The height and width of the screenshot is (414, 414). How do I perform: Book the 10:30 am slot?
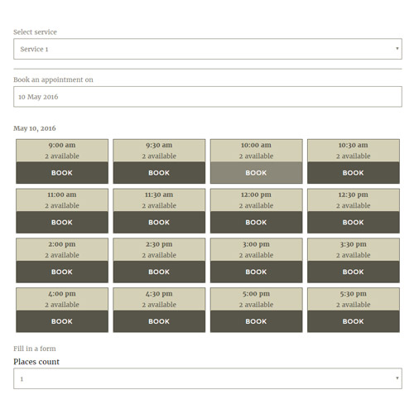354,173
